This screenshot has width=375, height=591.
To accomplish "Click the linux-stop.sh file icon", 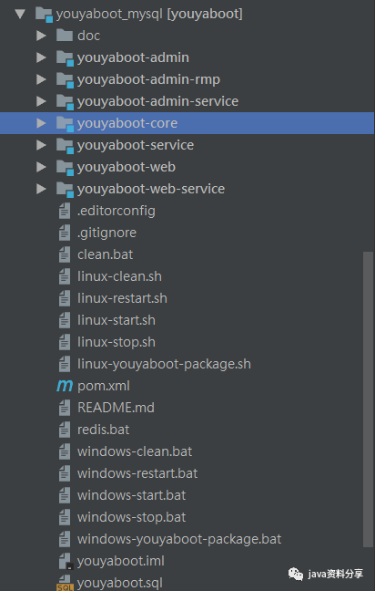I will [x=65, y=342].
